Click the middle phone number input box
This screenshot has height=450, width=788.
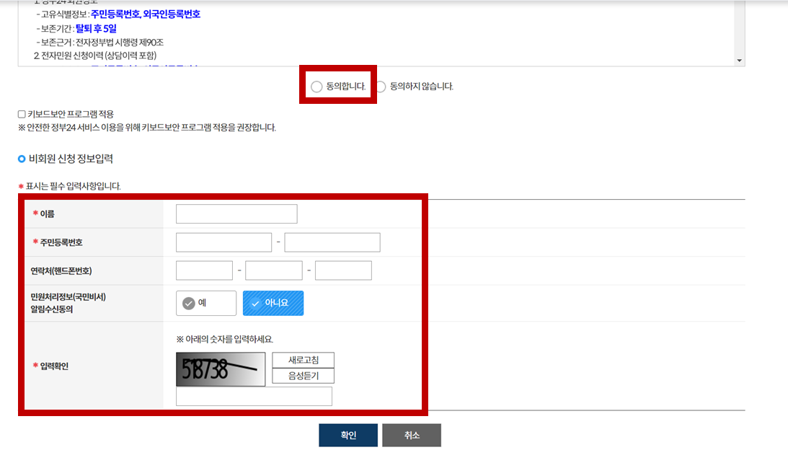pos(274,270)
